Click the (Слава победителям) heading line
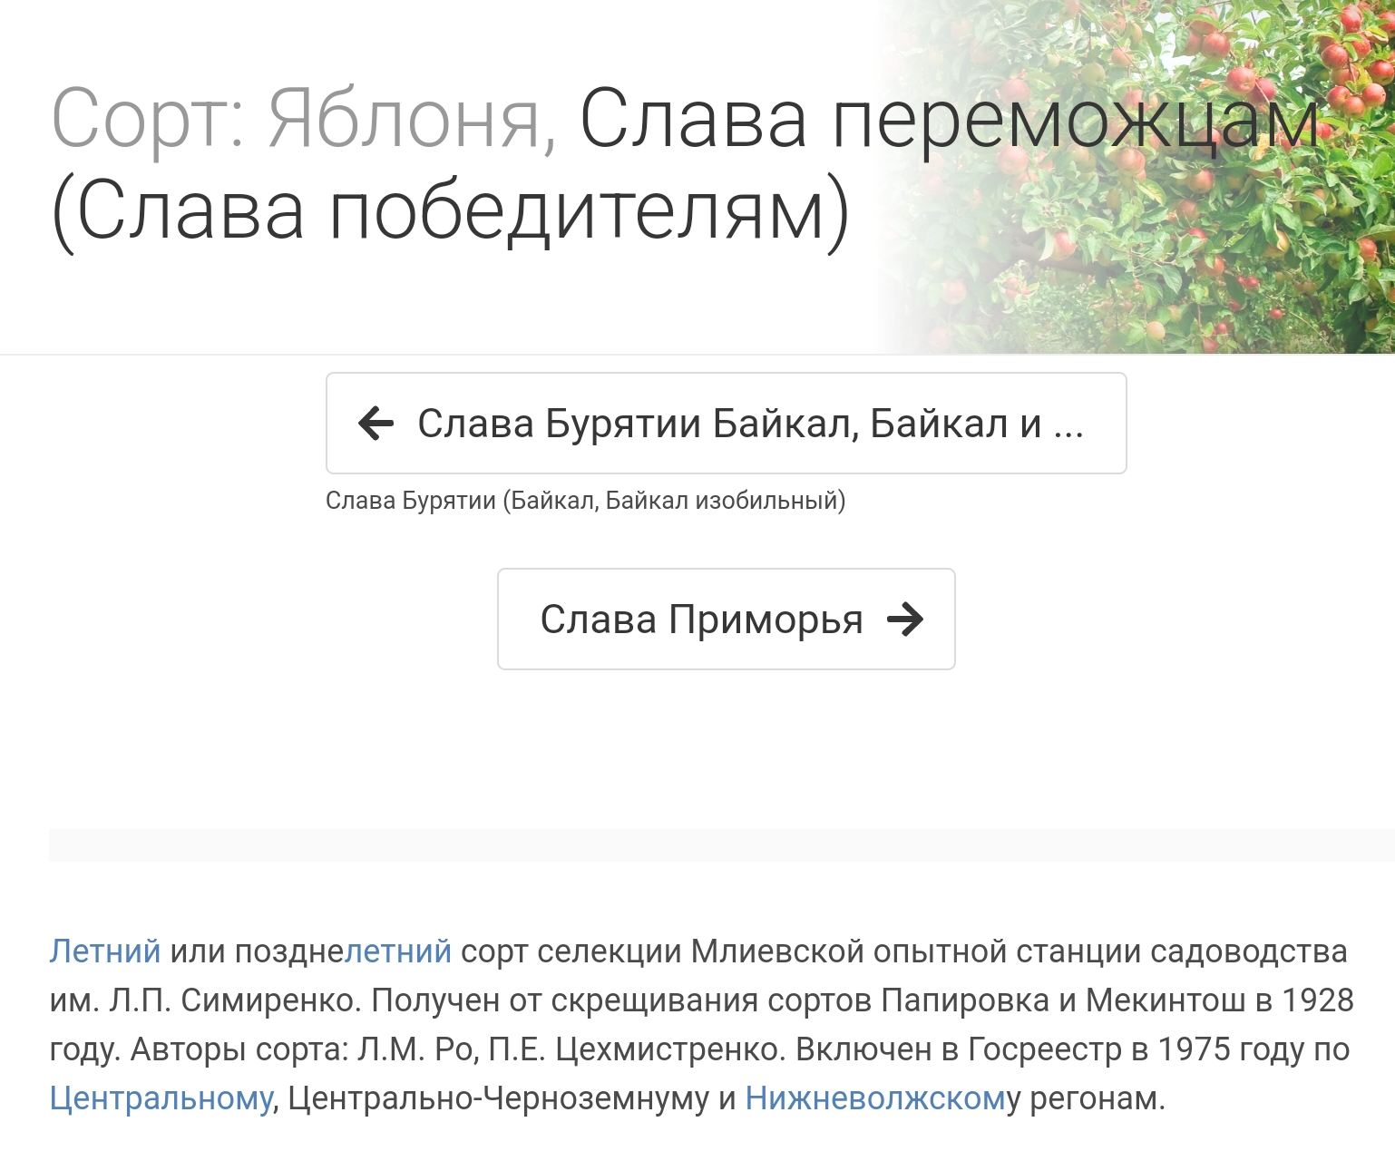Screen dimensions: 1395x1161 (x=451, y=211)
